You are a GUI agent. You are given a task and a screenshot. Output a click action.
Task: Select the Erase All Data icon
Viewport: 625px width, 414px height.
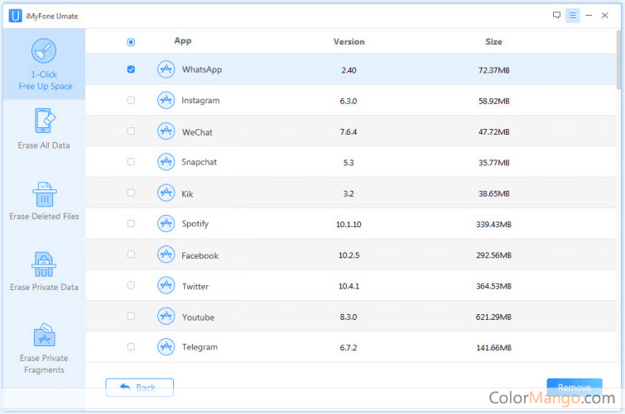tap(44, 122)
